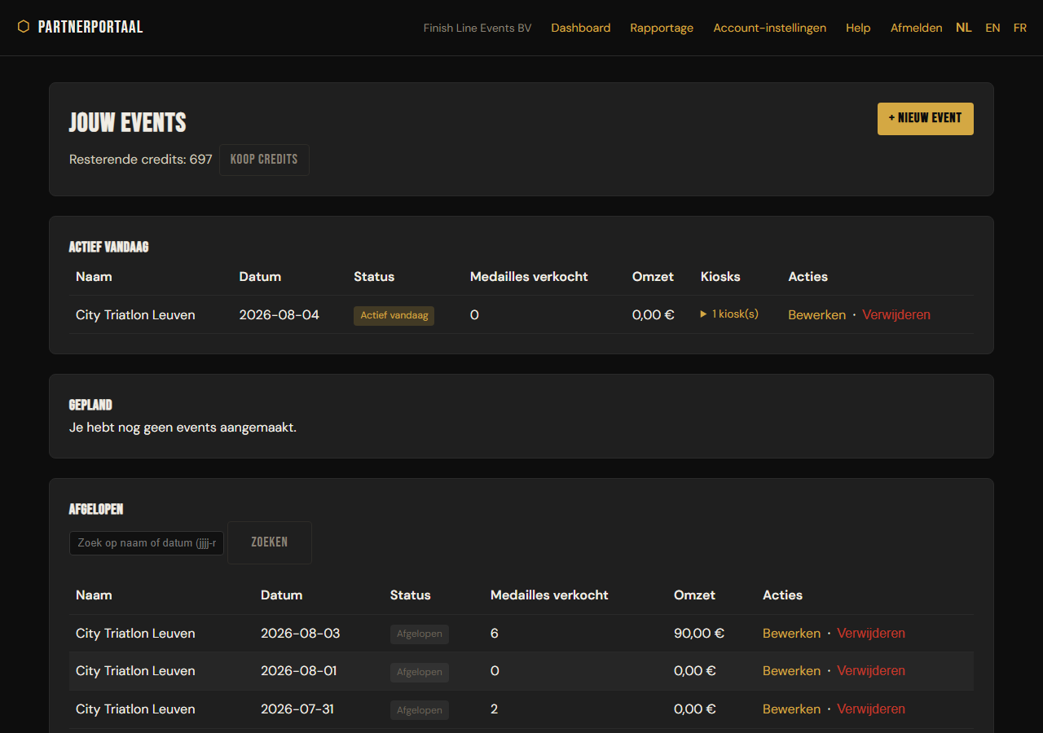
Task: Create a new event with + Nieuw event
Action: tap(925, 119)
